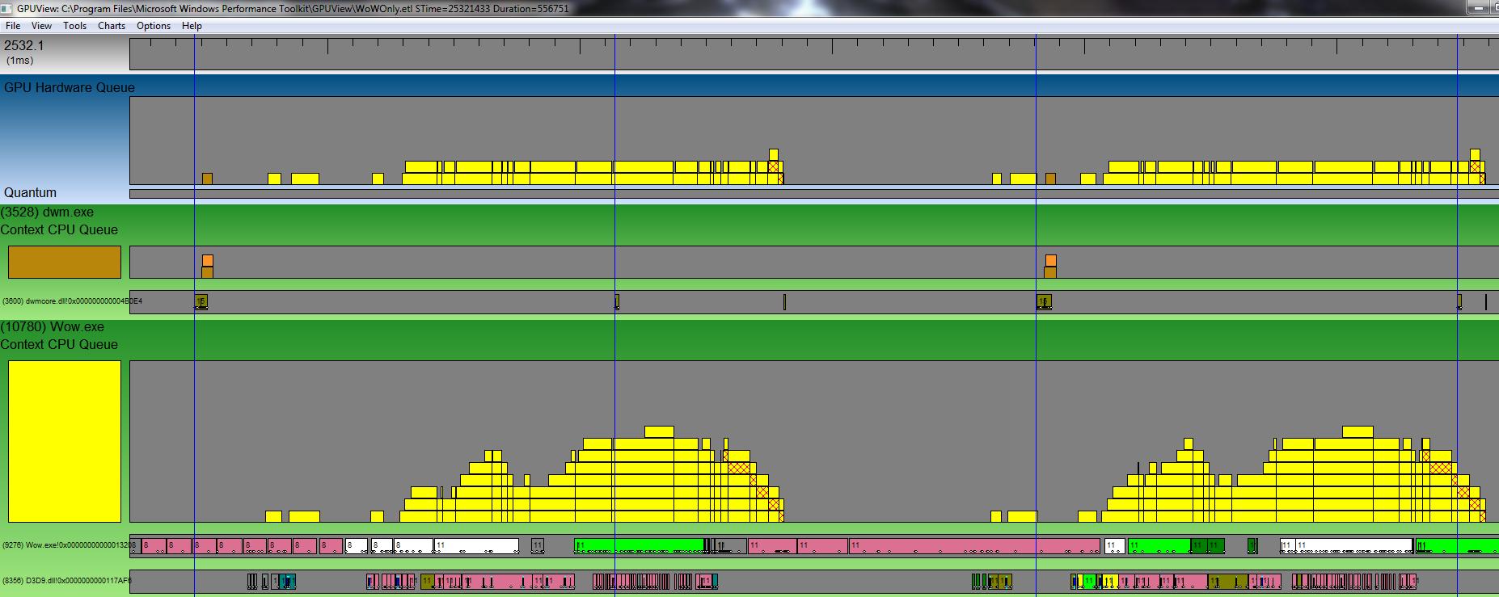Open the Help menu
The width and height of the screenshot is (1499, 597).
coord(192,26)
